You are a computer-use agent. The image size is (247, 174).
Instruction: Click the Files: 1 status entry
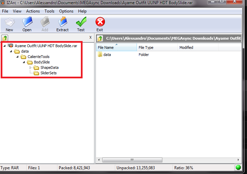[34, 168]
